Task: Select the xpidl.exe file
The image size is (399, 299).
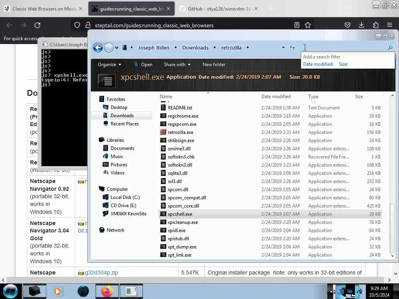Action: 177,230
